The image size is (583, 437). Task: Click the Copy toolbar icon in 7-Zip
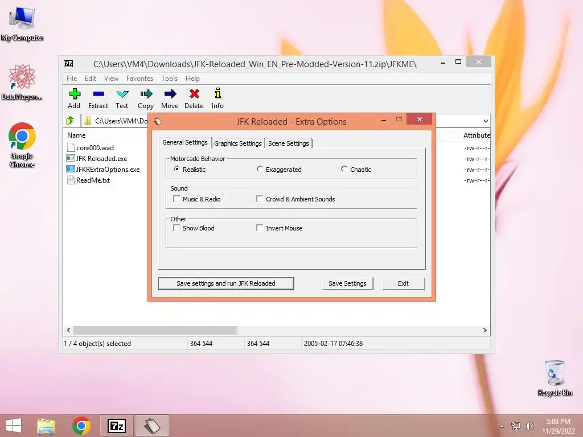146,94
